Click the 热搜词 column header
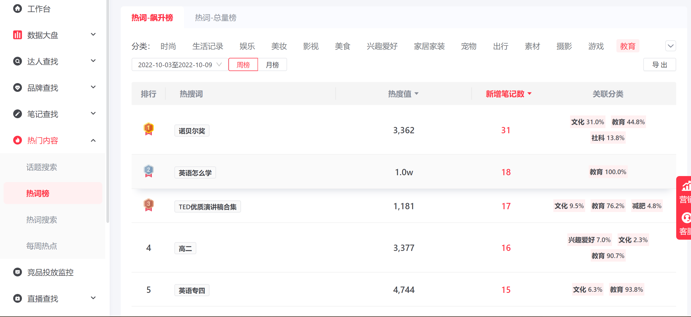 coord(191,94)
